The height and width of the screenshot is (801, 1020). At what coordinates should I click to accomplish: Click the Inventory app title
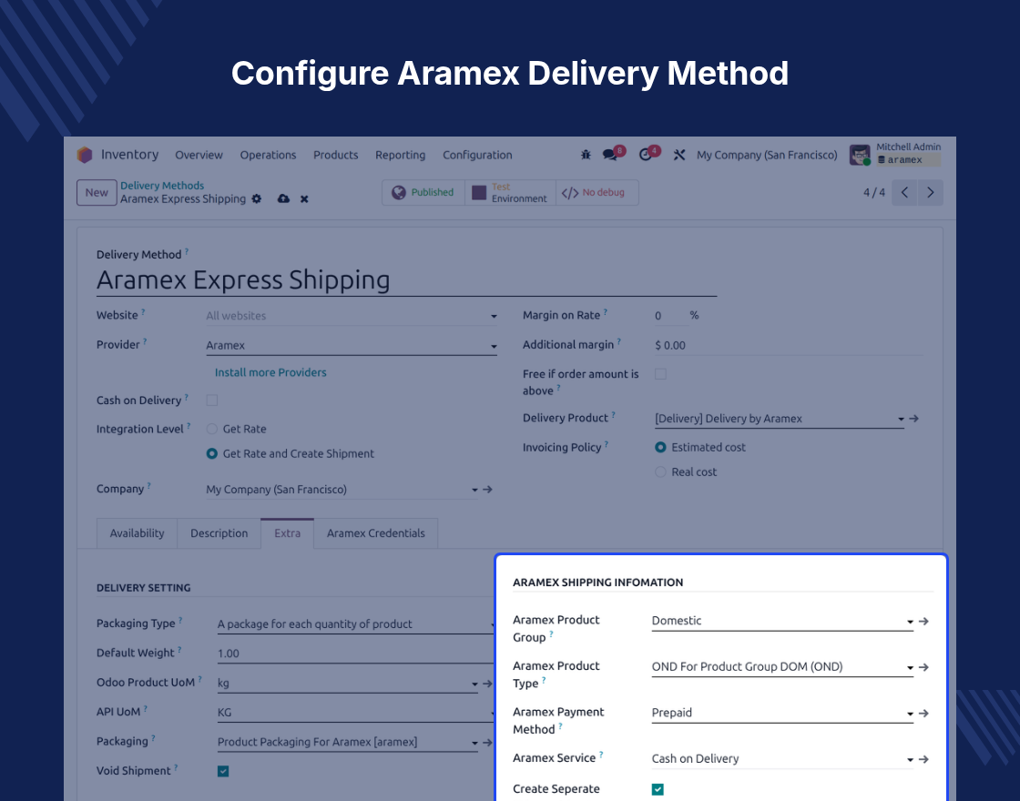coord(130,155)
